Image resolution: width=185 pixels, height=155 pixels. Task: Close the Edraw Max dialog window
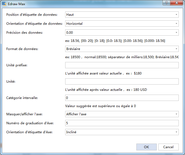(177, 3)
